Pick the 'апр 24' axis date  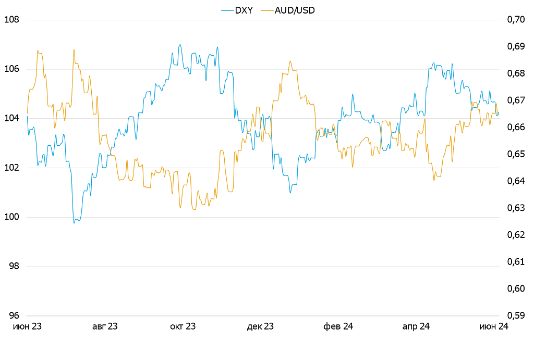416,326
